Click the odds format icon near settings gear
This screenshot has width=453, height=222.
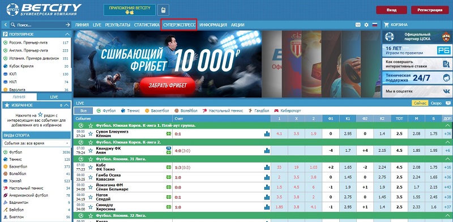click(x=358, y=25)
